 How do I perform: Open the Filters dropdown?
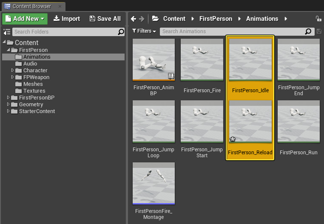[x=144, y=31]
